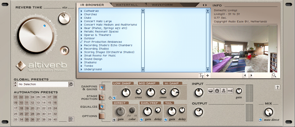Recall automation preset 19
295x127 pixels.
(27, 108)
